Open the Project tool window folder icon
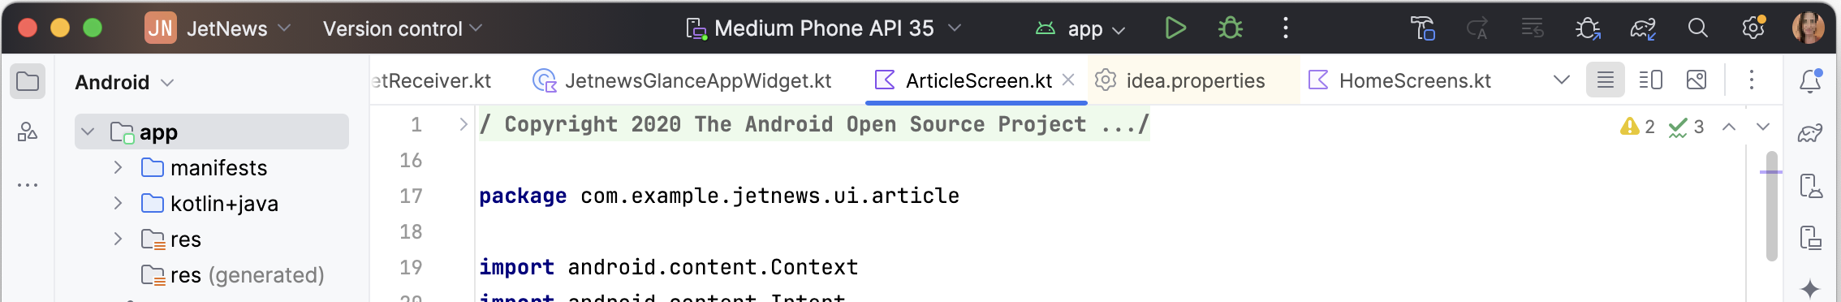1841x302 pixels. point(28,81)
